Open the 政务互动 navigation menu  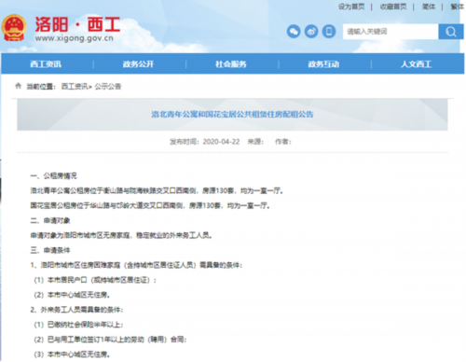[323, 64]
